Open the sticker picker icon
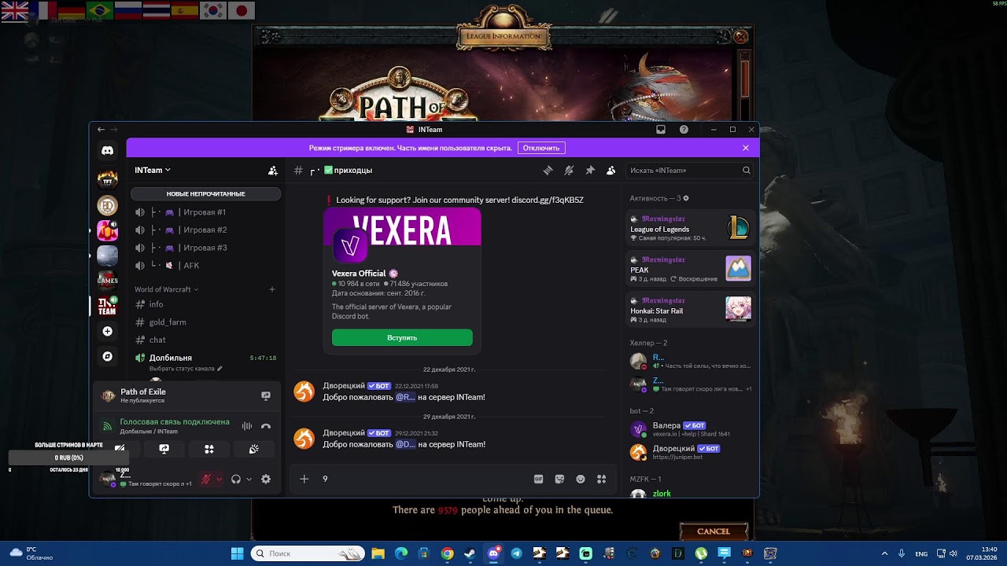The height and width of the screenshot is (566, 1007). pyautogui.click(x=560, y=479)
